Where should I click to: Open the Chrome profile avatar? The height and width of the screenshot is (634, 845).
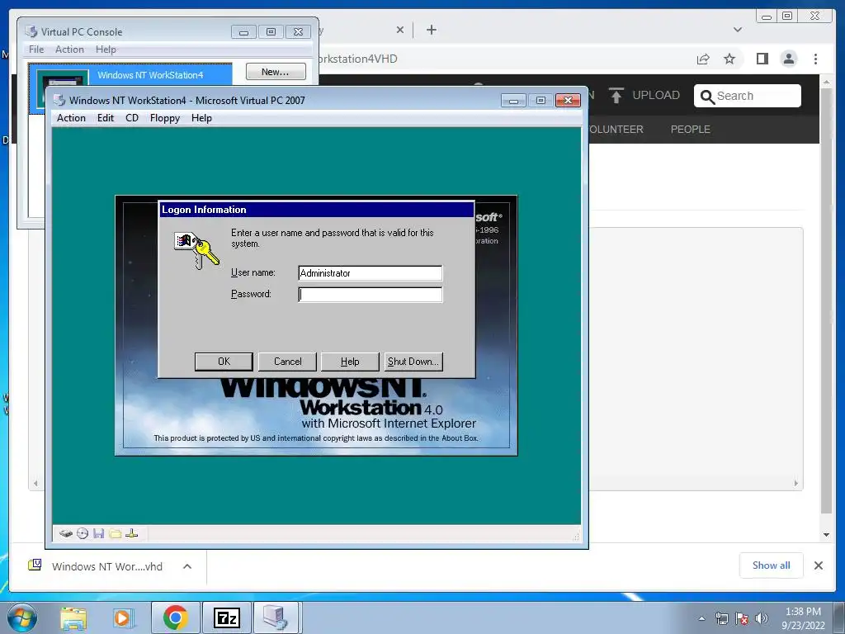point(788,59)
